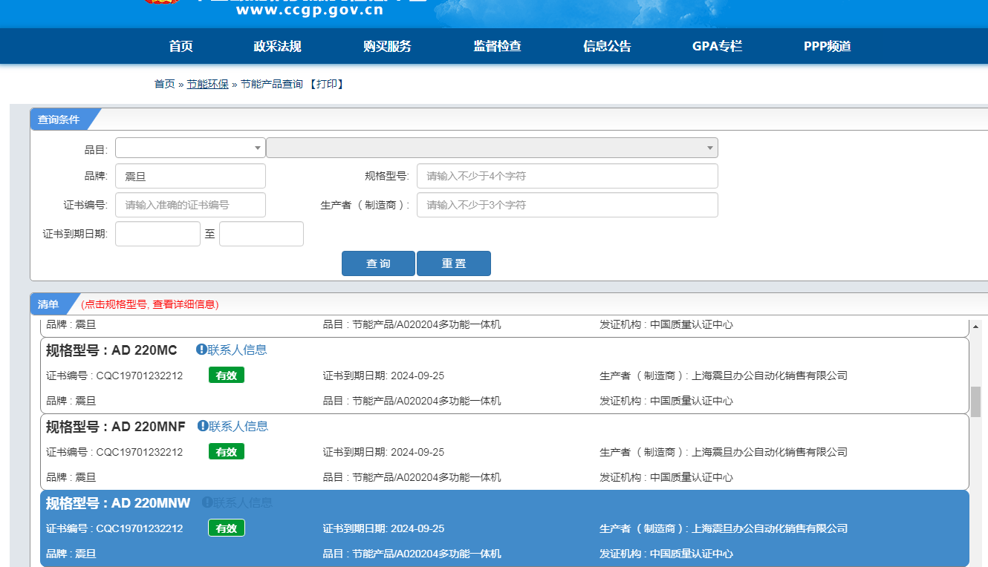Image resolution: width=988 pixels, height=567 pixels.
Task: Open 信息公告 navigation item
Action: pos(607,46)
